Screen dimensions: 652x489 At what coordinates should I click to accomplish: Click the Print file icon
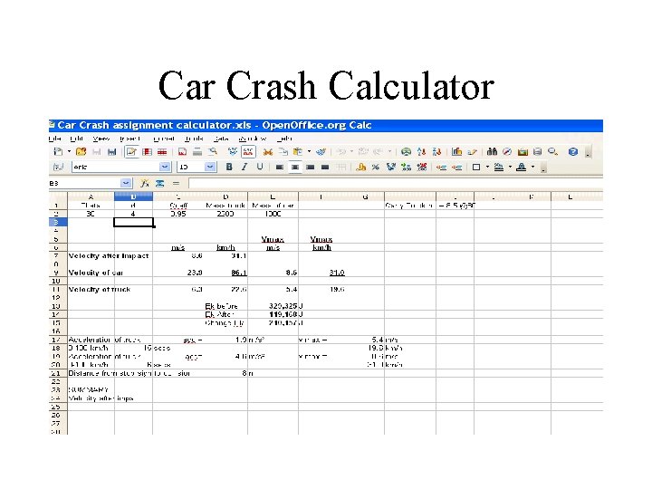197,152
